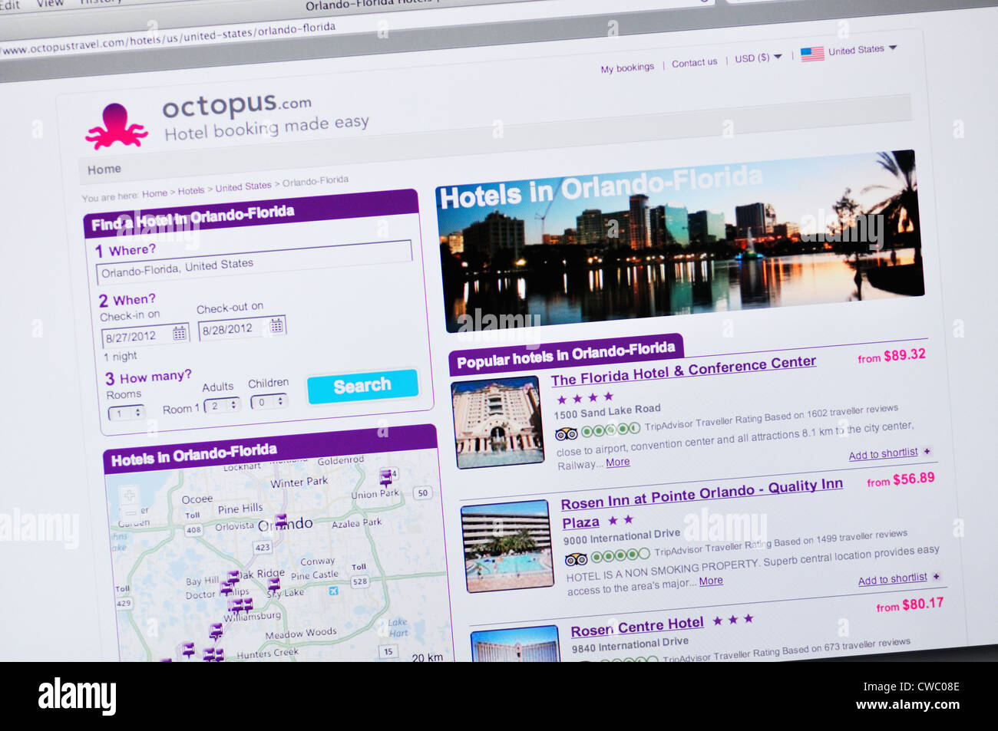998x731 pixels.
Task: Open the United States country dropdown
Action: 862,50
